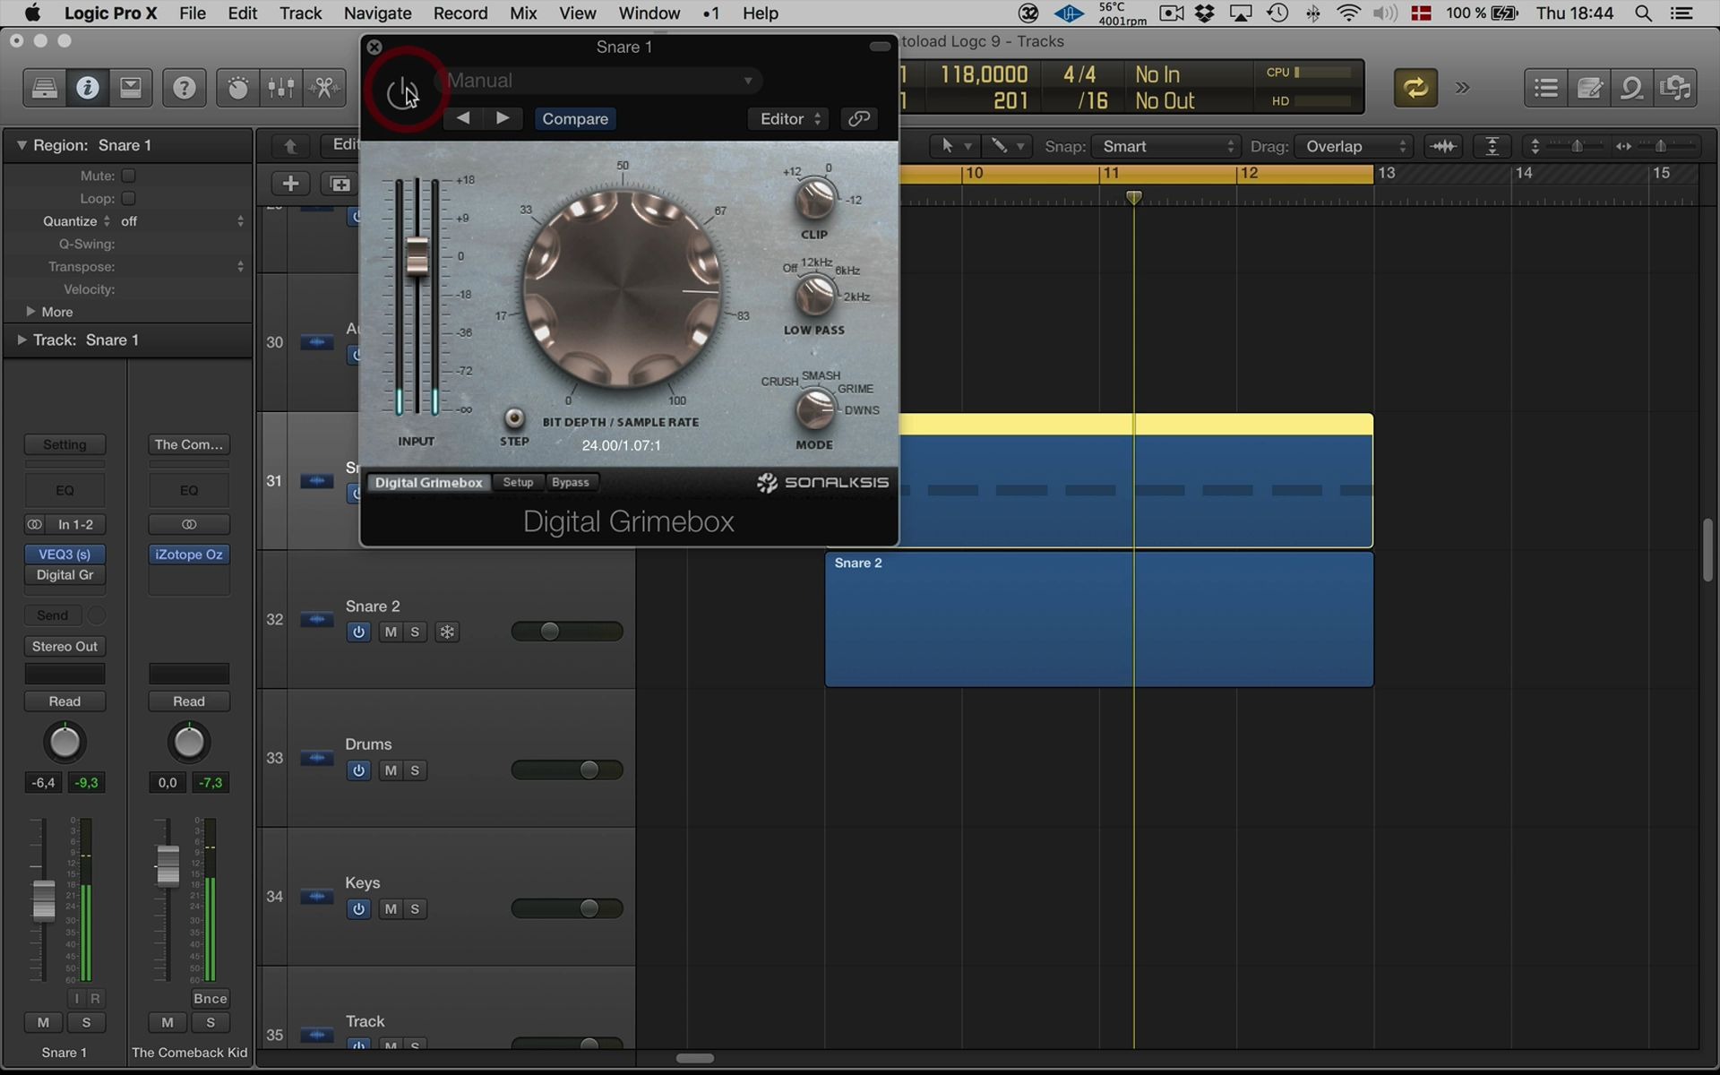Open the Library drawer icon
Viewport: 1720px width, 1075px height.
[x=44, y=88]
